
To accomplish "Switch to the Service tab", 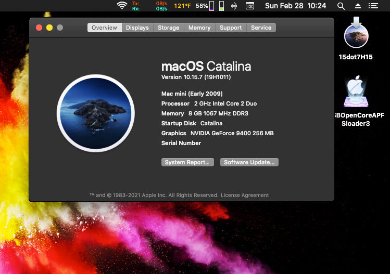I will (261, 28).
